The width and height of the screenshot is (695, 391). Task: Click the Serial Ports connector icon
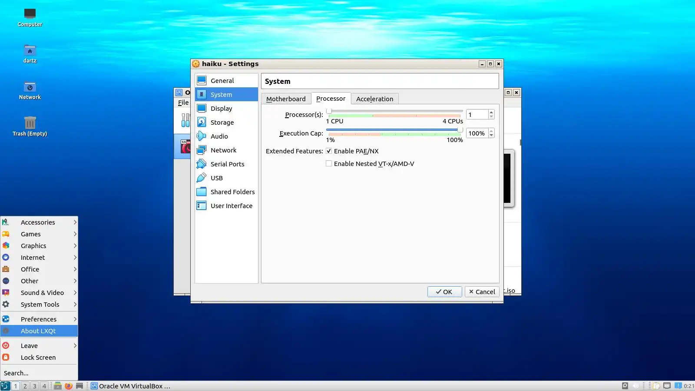[202, 164]
